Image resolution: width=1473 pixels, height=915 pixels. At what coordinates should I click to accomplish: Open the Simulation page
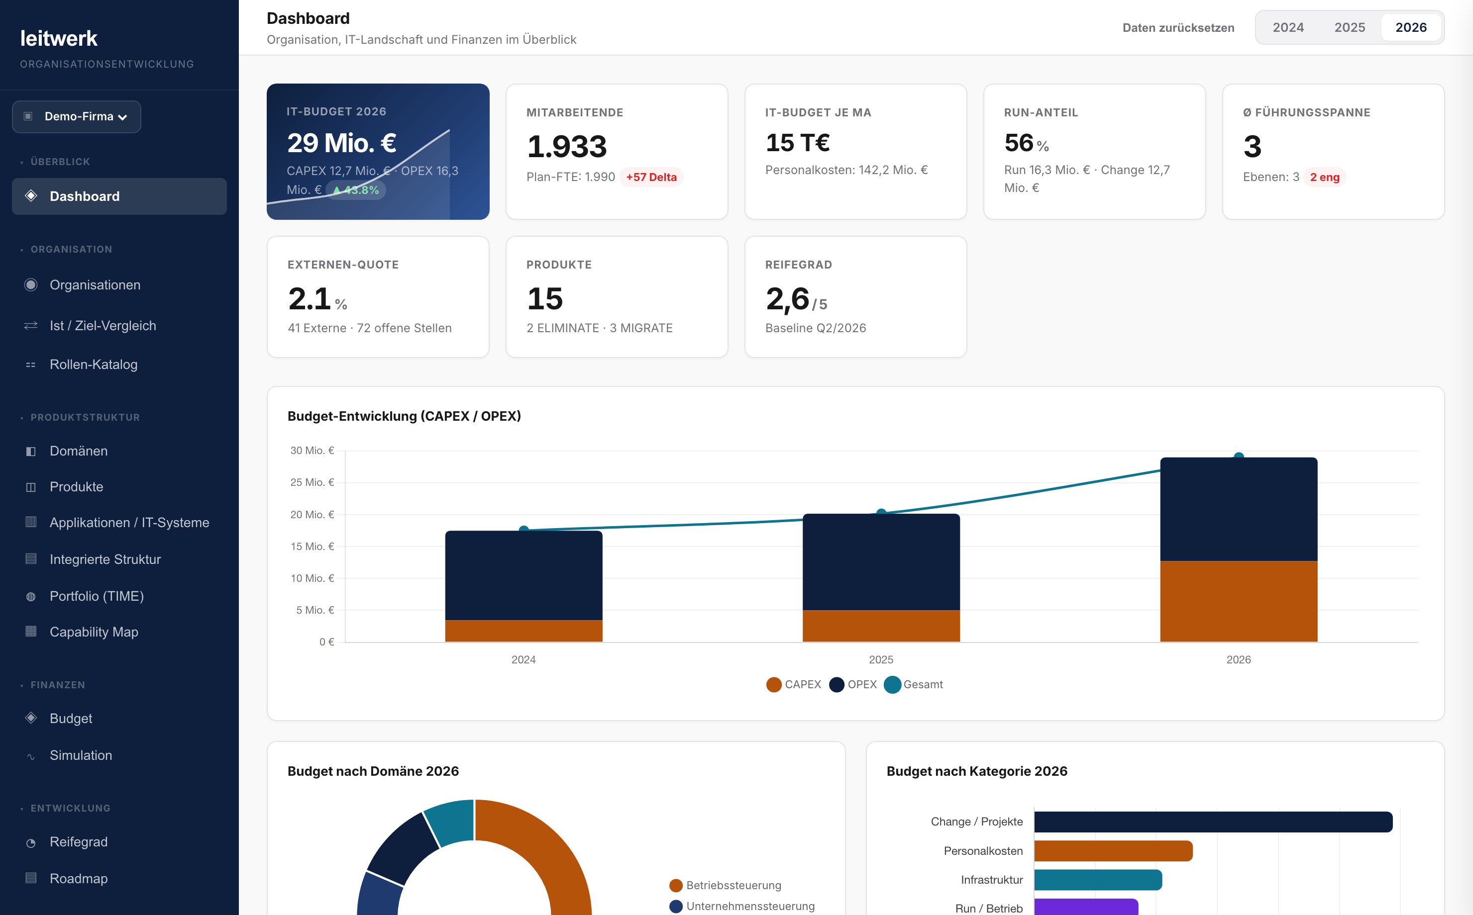point(119,756)
